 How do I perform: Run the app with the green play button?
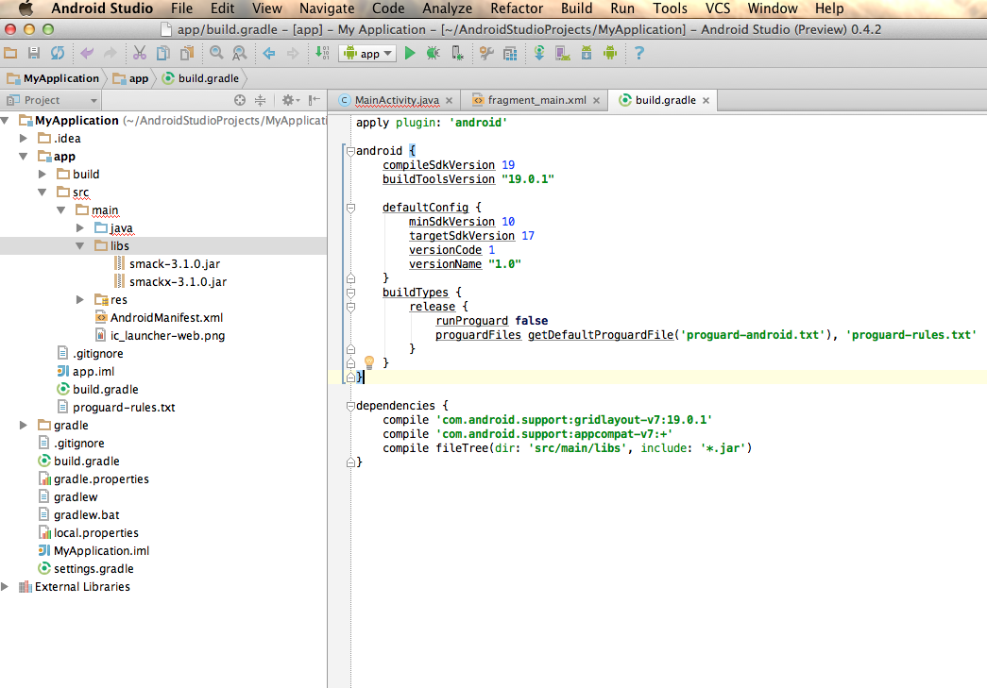(x=410, y=54)
